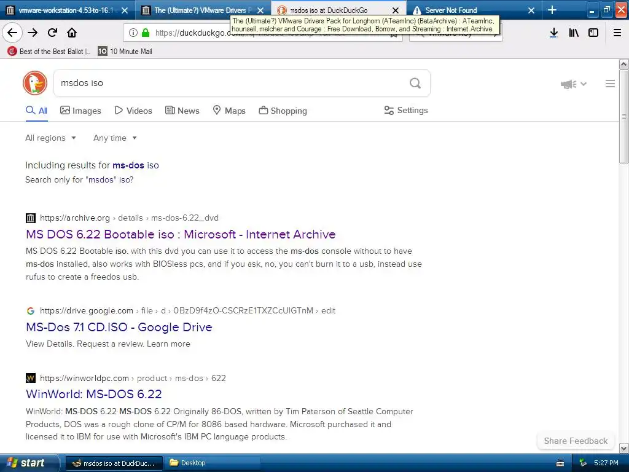The width and height of the screenshot is (629, 472).
Task: Switch to the VMware Drivers Pack tab
Action: click(200, 10)
